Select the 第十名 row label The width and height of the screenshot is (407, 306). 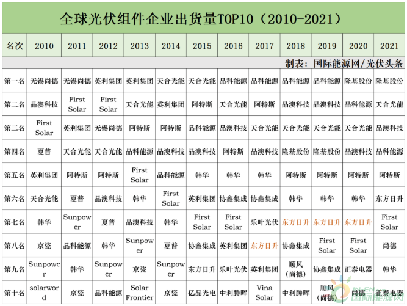pos(15,293)
